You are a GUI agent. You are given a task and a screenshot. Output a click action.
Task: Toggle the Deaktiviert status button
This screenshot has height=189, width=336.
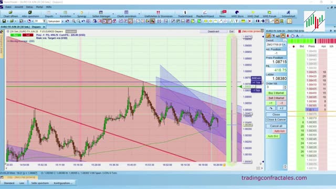point(214,31)
